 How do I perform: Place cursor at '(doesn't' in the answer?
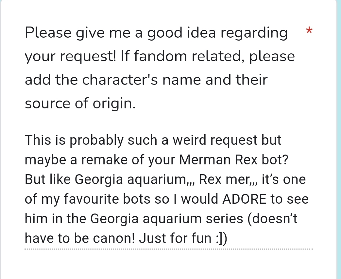(272, 219)
